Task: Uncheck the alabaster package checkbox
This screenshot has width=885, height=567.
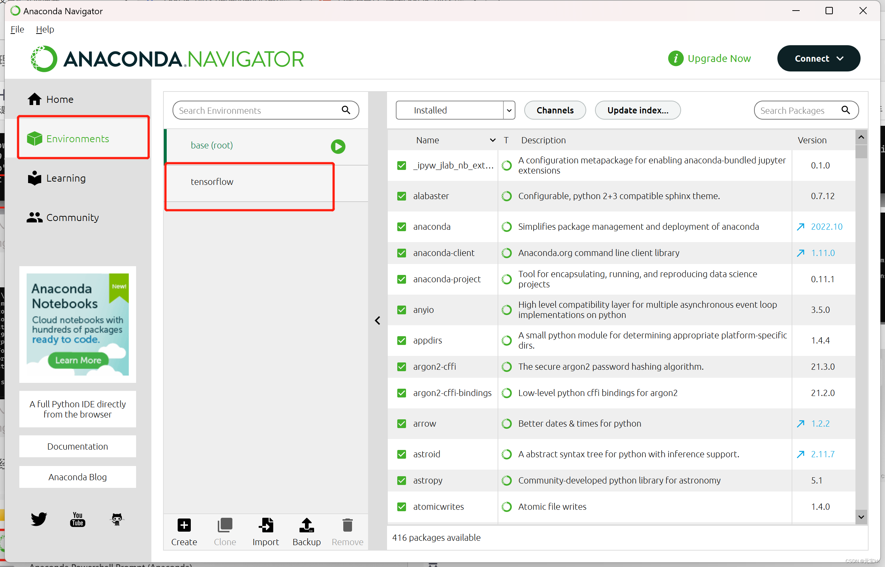Action: (401, 196)
